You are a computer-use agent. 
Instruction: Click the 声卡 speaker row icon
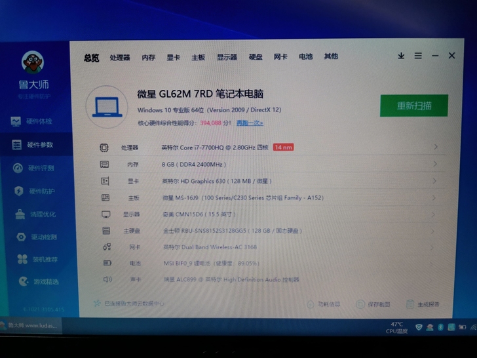pyautogui.click(x=107, y=279)
